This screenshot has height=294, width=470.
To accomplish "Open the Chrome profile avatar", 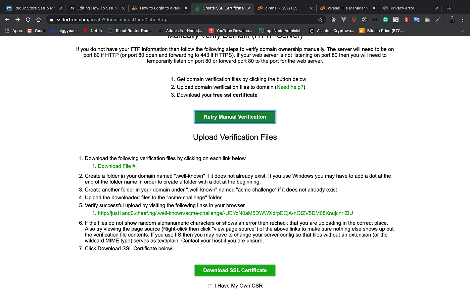I will 452,19.
